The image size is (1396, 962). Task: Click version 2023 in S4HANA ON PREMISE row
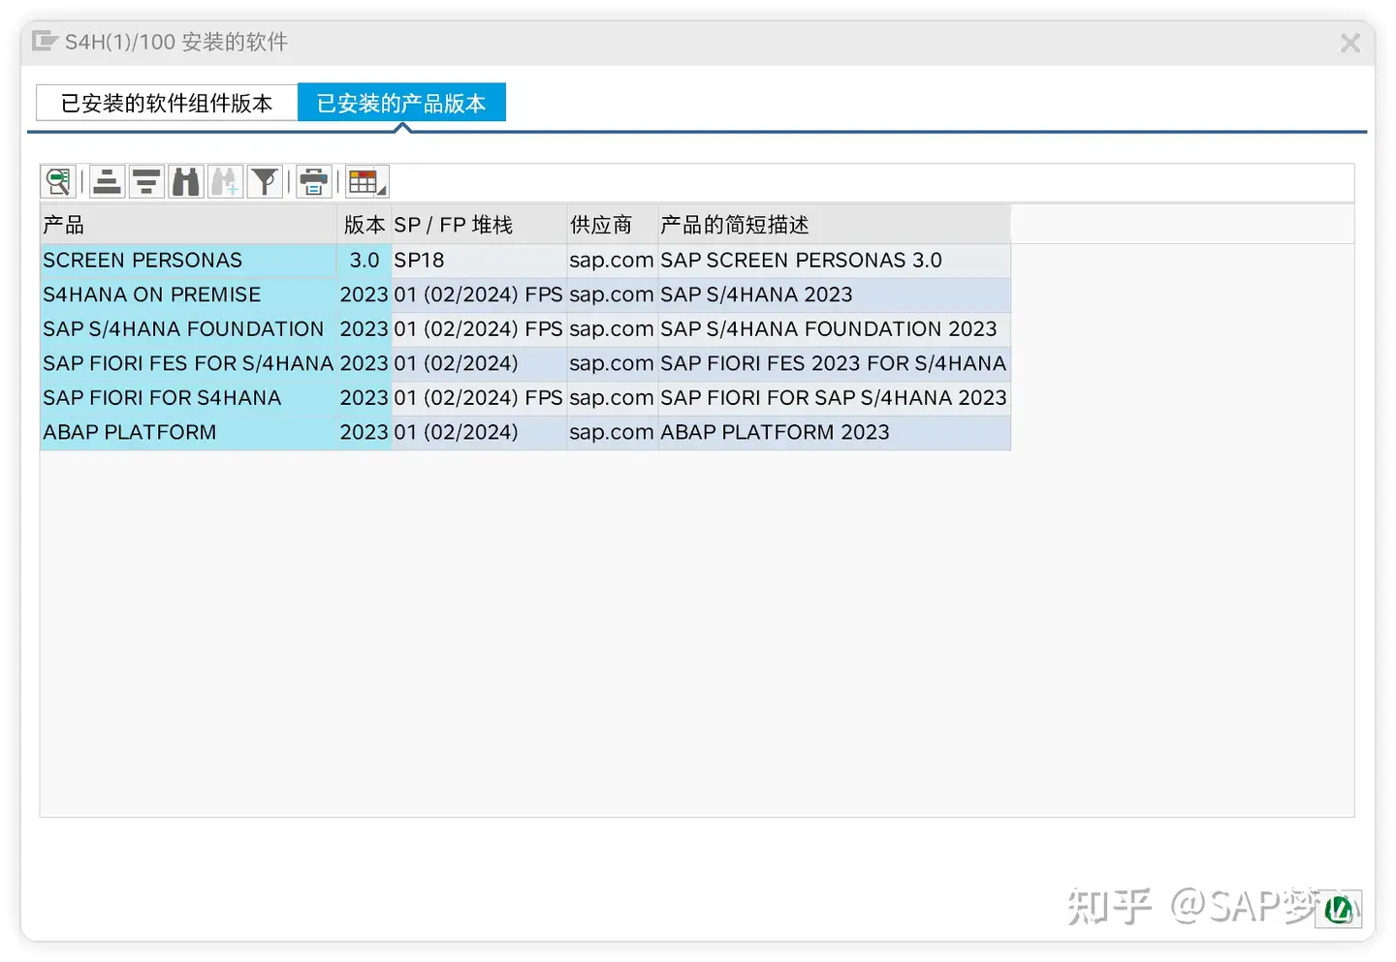pyautogui.click(x=365, y=295)
